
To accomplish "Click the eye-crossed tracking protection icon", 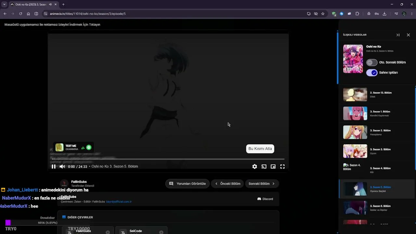I will pyautogui.click(x=316, y=14).
